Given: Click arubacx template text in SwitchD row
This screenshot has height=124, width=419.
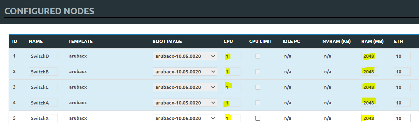Looking at the screenshot, I should tap(78, 56).
